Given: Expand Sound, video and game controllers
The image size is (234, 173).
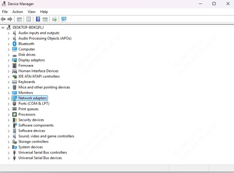Looking at the screenshot, I should 9,136.
